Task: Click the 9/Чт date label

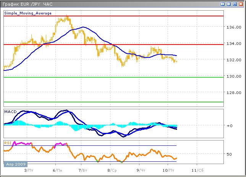Action: point(141,170)
